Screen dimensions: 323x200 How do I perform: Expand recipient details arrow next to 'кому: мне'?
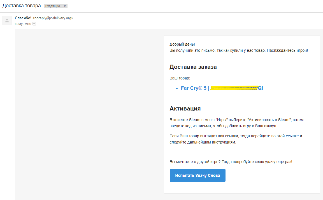point(34,24)
